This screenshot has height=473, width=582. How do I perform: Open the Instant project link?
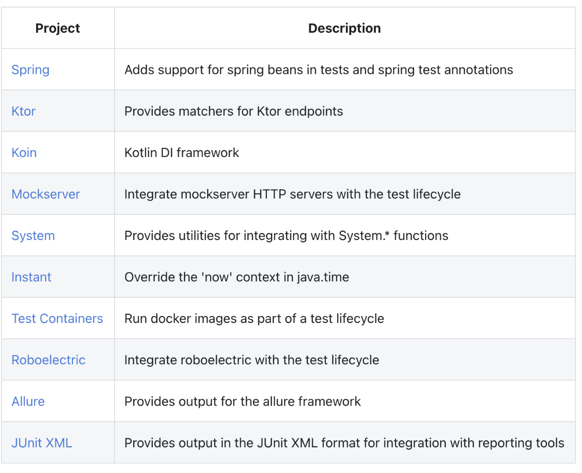click(x=31, y=277)
